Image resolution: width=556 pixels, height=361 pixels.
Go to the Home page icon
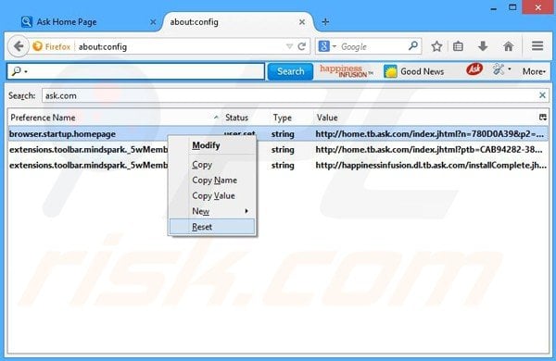(508, 46)
